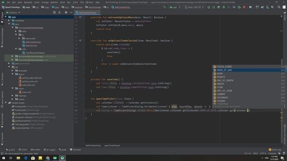This screenshot has height=161, width=287.
Task: Open Chrome from the taskbar
Action: coord(48,158)
